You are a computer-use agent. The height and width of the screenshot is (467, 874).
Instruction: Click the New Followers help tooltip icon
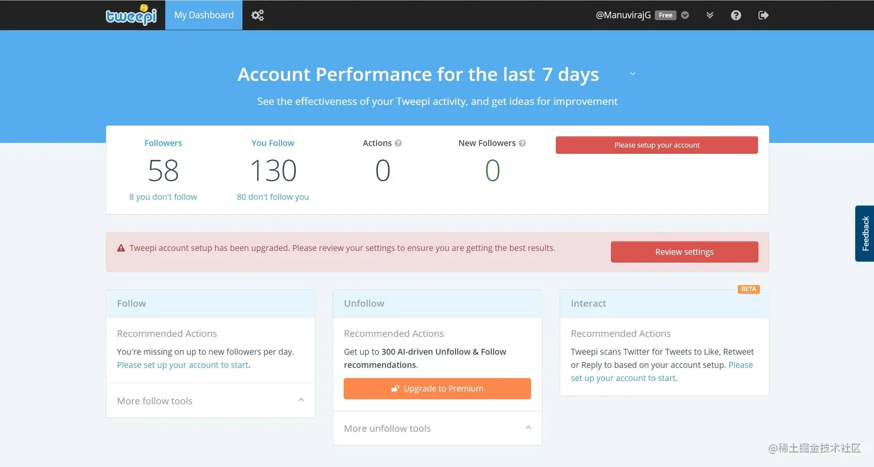[x=523, y=143]
